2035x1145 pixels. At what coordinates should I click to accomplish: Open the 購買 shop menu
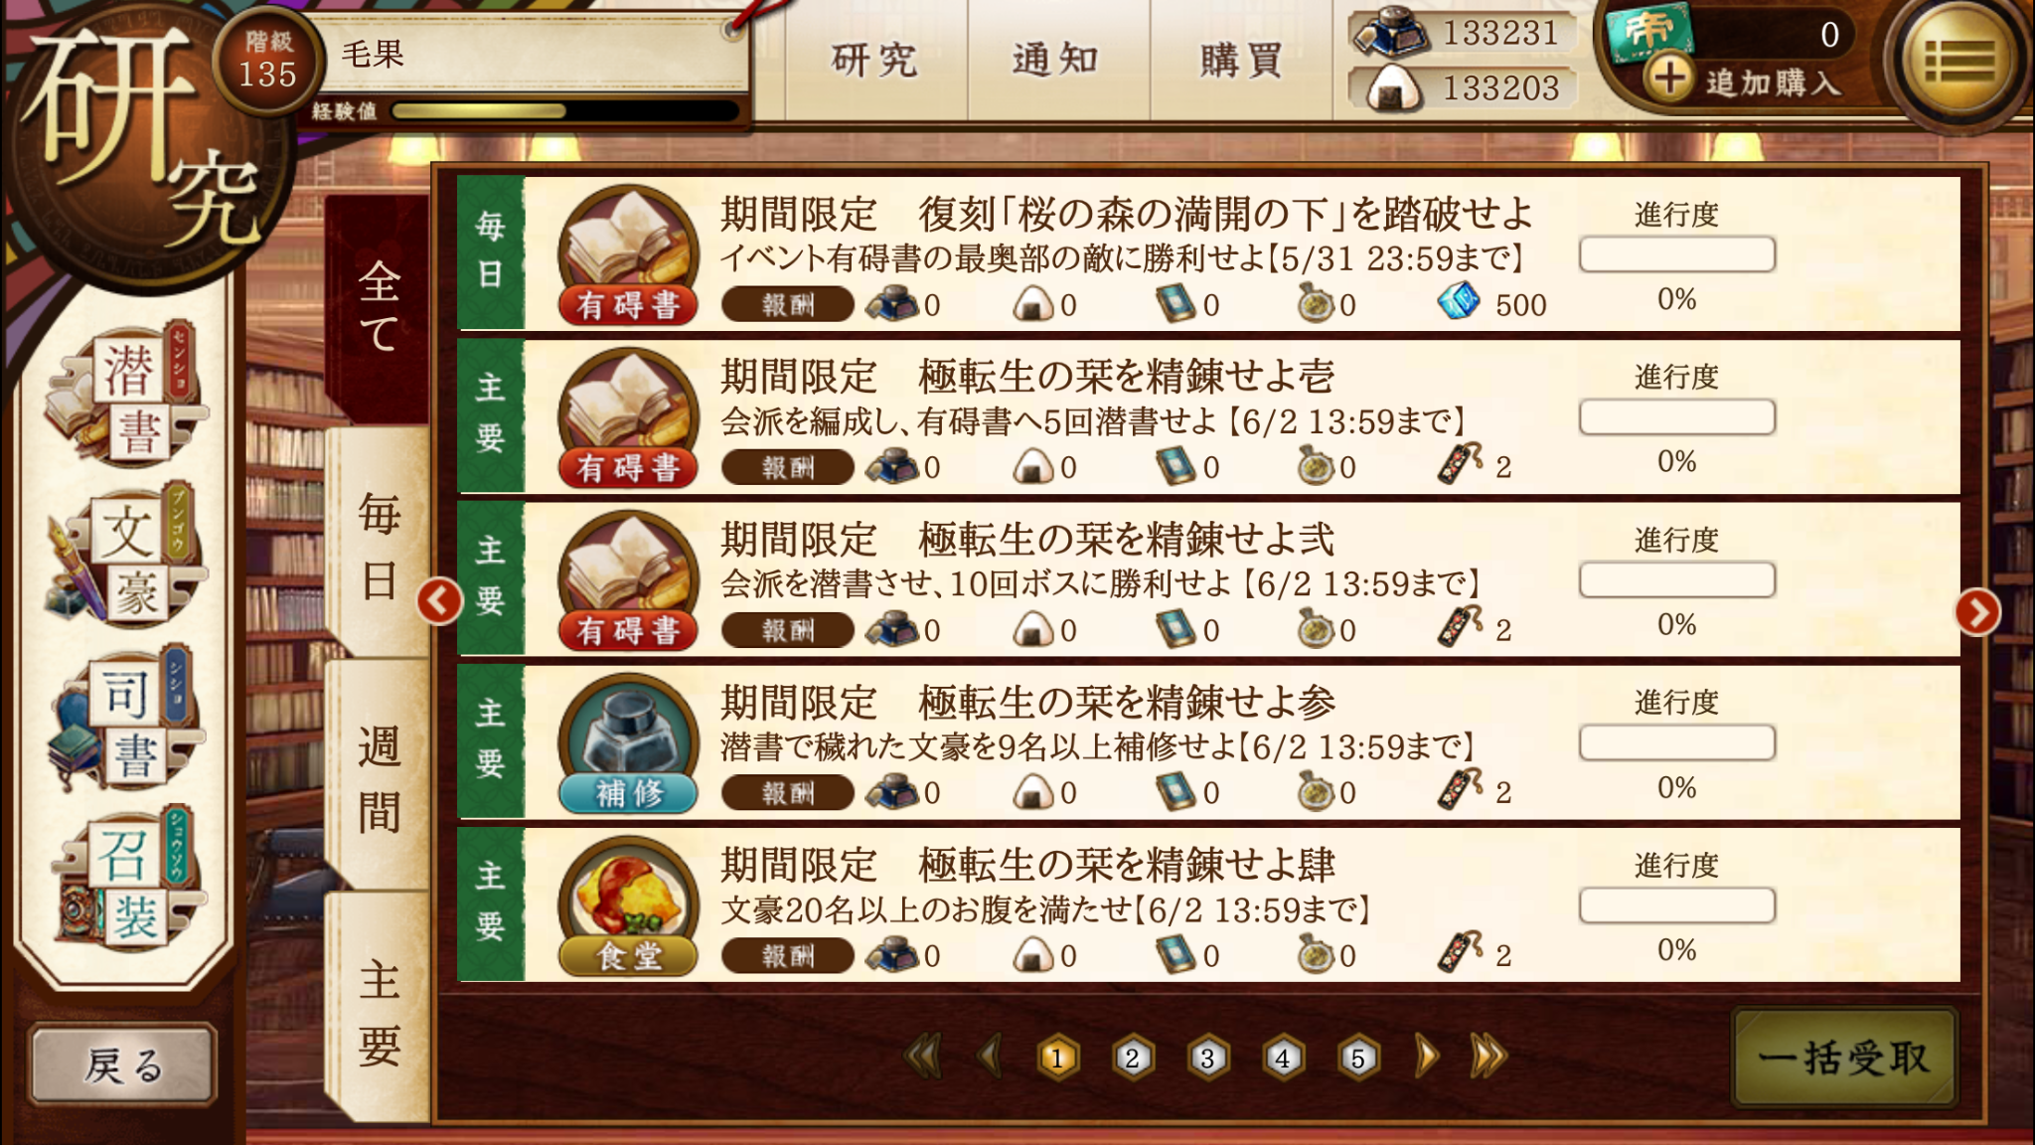1240,60
